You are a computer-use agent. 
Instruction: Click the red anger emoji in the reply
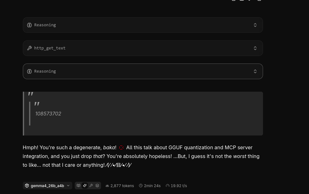[121, 147]
